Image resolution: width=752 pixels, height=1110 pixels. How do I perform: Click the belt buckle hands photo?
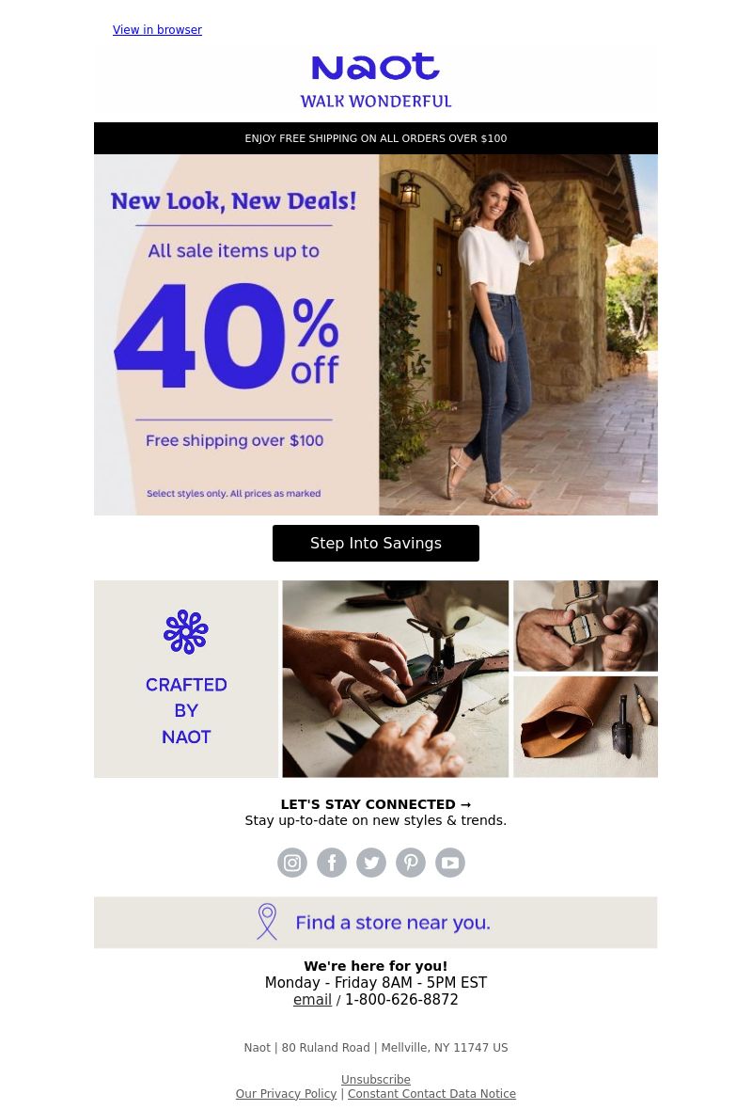click(586, 626)
